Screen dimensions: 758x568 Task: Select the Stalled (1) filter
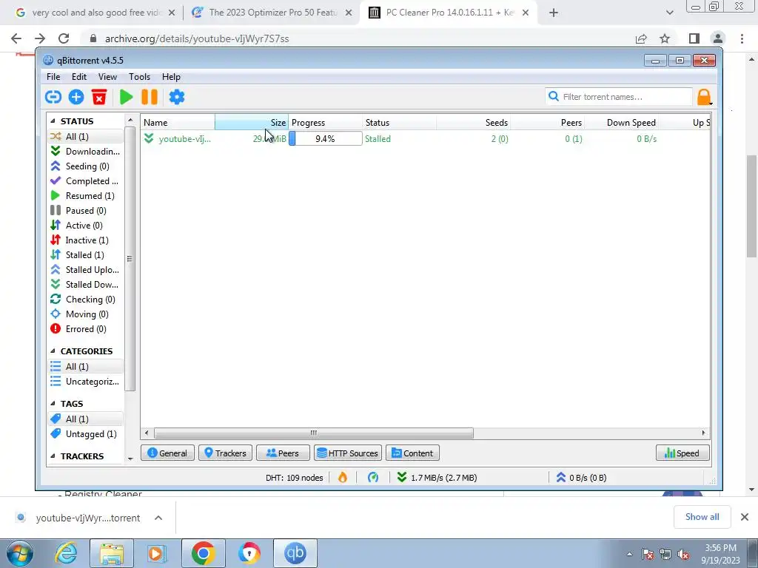pyautogui.click(x=86, y=255)
